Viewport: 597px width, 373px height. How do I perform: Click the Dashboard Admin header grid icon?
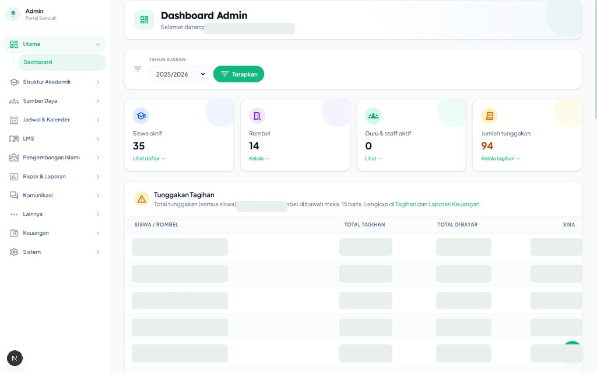145,20
